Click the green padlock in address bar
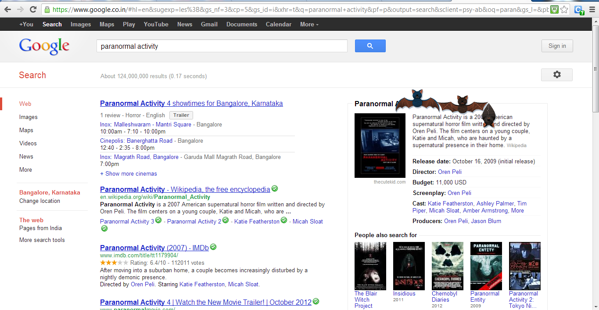 tap(47, 9)
